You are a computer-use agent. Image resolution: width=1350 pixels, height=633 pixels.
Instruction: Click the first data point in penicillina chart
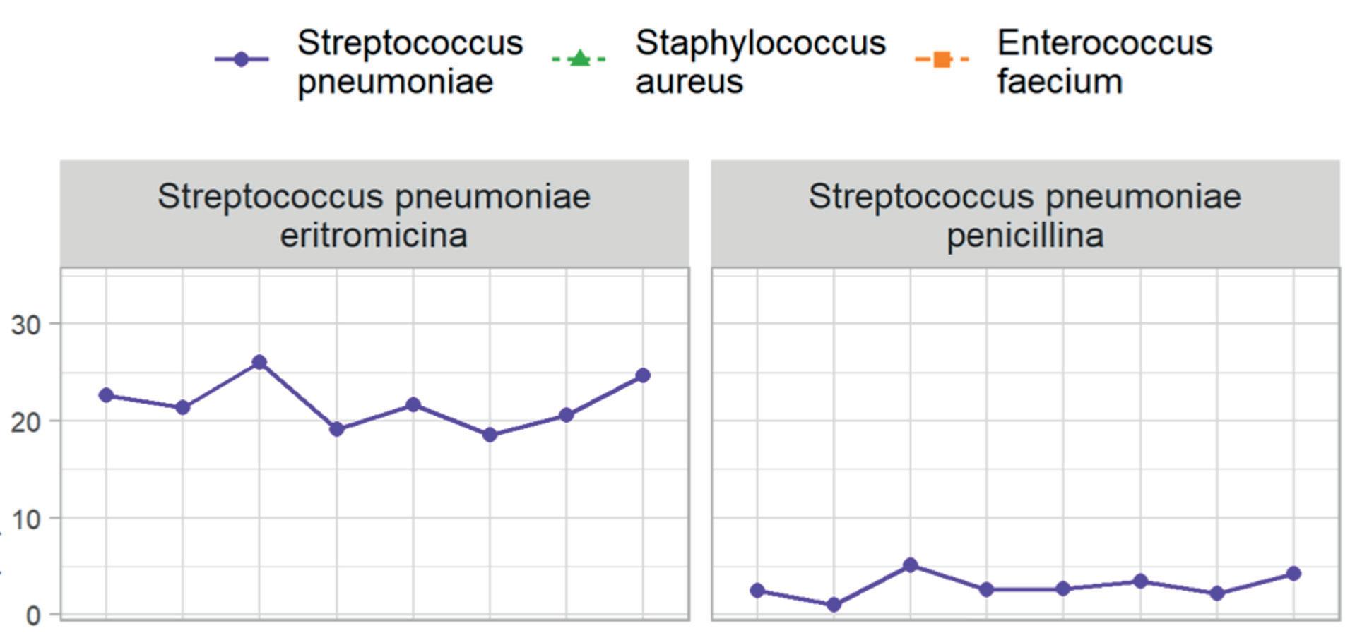[757, 591]
